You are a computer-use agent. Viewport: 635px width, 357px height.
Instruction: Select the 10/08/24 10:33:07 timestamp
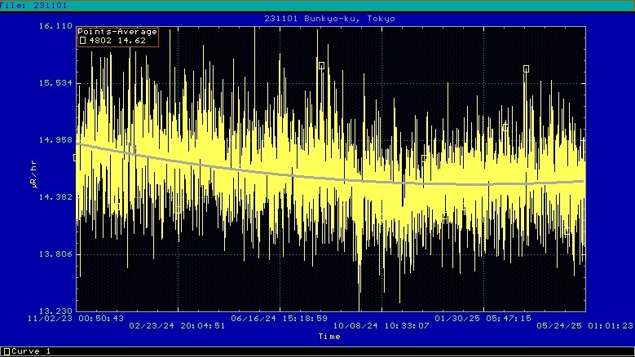[x=379, y=326]
